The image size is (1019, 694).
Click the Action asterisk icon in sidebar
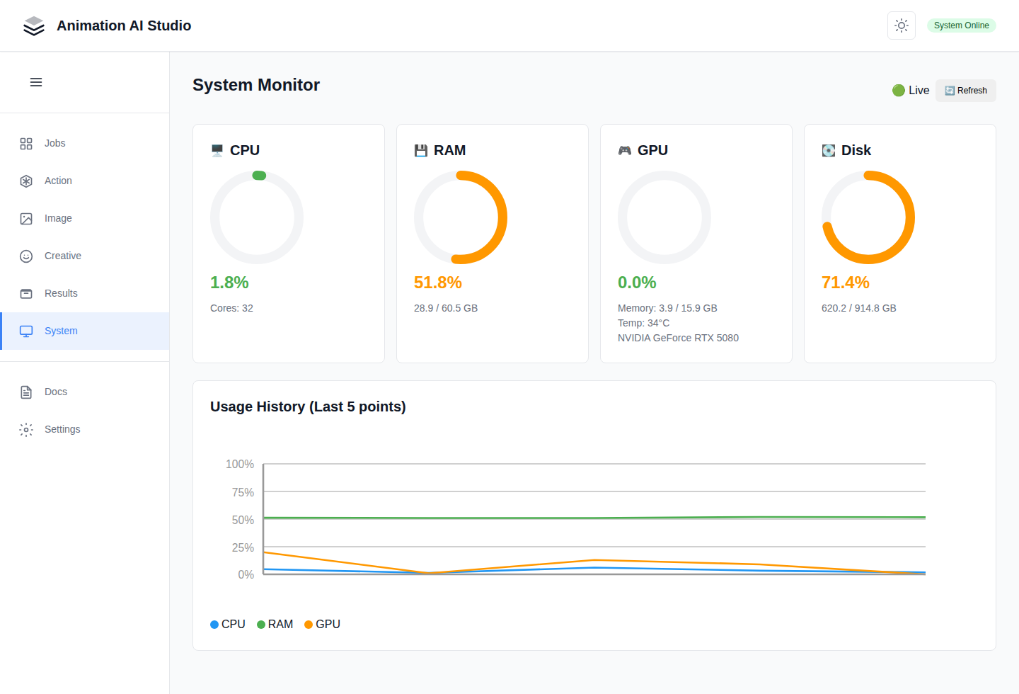pyautogui.click(x=26, y=181)
